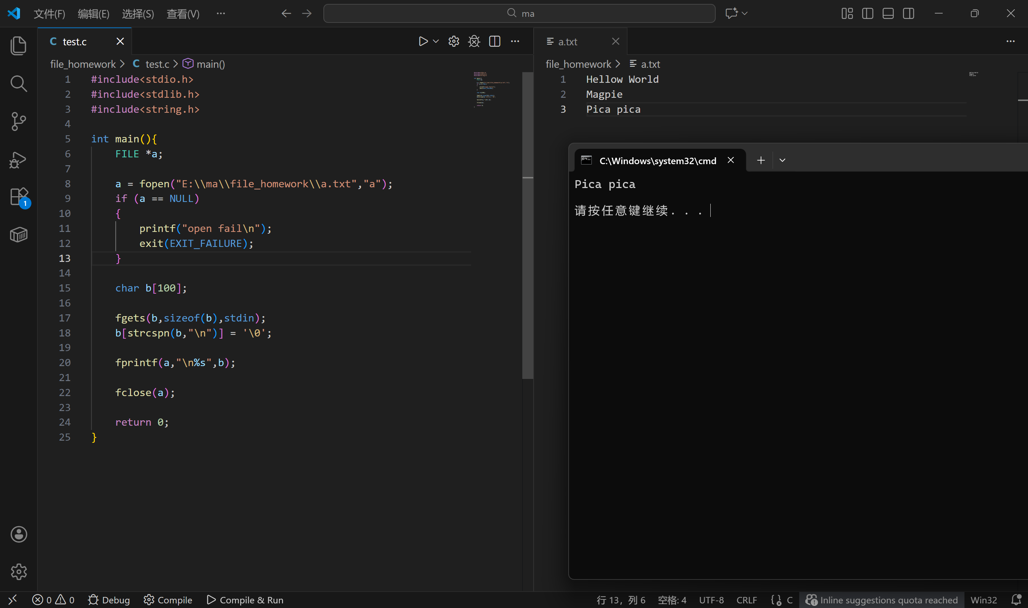The image size is (1028, 608).
Task: Switch to the a.txt editor tab
Action: coord(568,42)
